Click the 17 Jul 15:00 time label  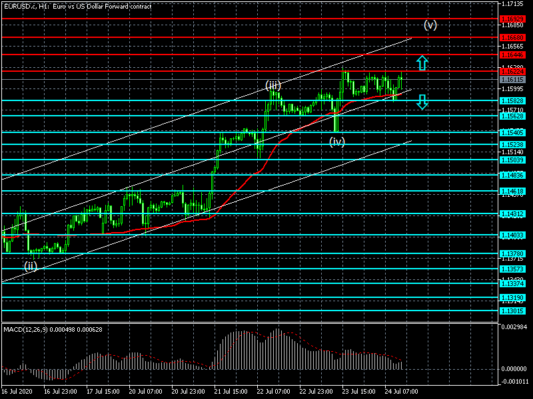103,392
